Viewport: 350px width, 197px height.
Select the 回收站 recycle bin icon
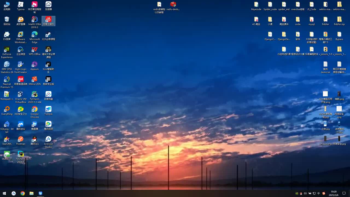(7, 21)
